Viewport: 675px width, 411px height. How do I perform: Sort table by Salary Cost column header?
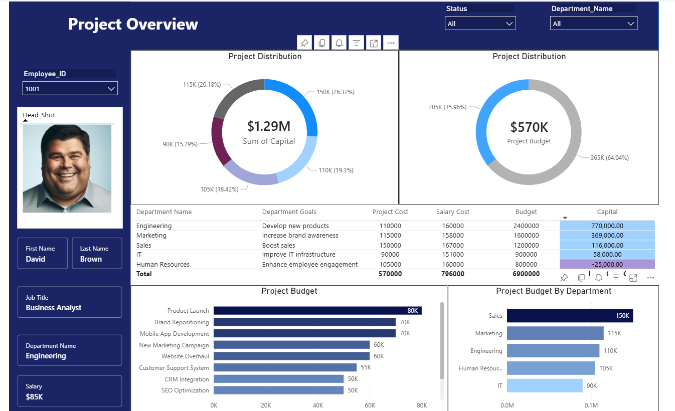tap(452, 212)
